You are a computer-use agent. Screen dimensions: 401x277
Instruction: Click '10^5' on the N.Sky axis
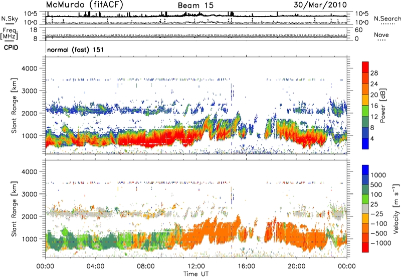(x=31, y=14)
